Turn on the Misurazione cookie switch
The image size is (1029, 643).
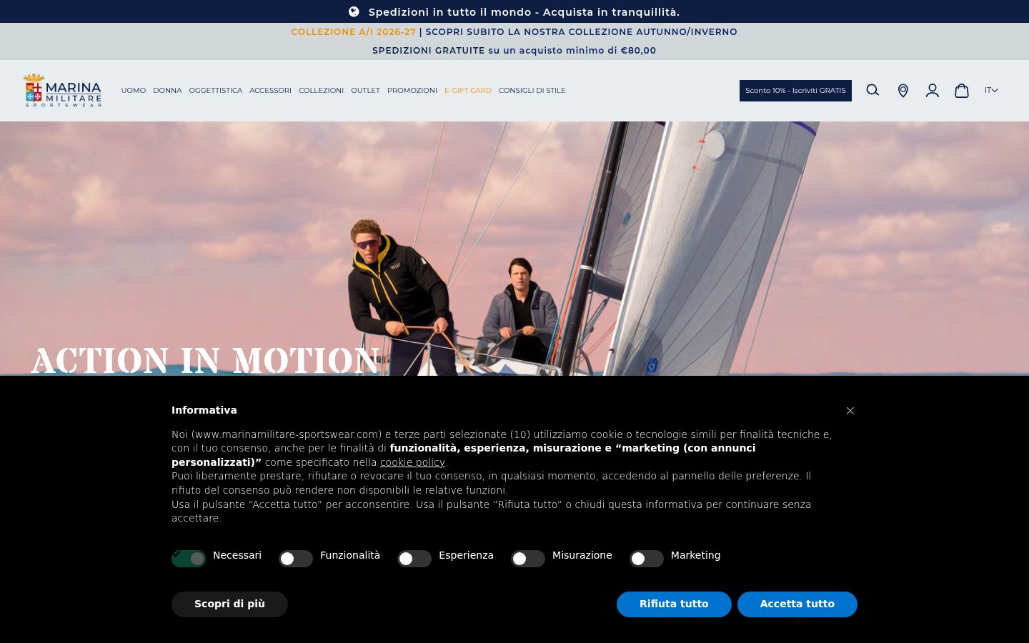point(528,559)
